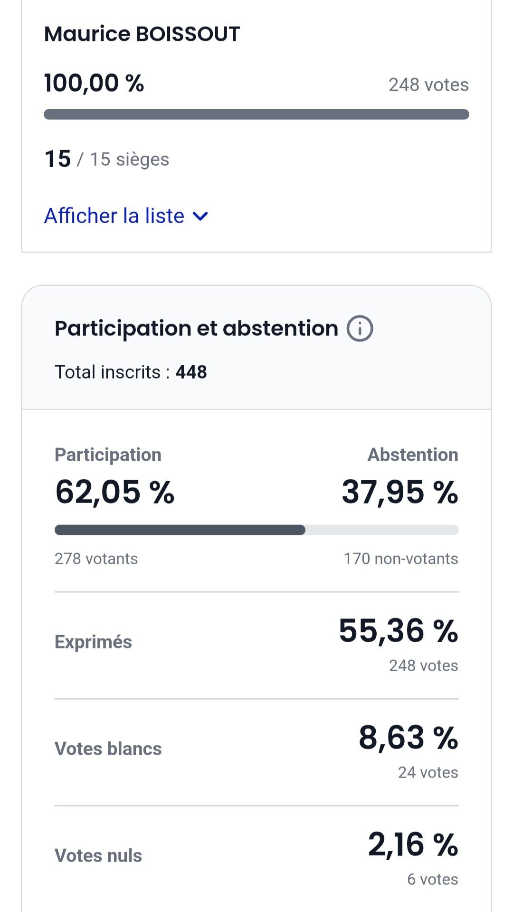The height and width of the screenshot is (912, 513).
Task: Click the 2,16 % votes nuls value
Action: pos(413,845)
